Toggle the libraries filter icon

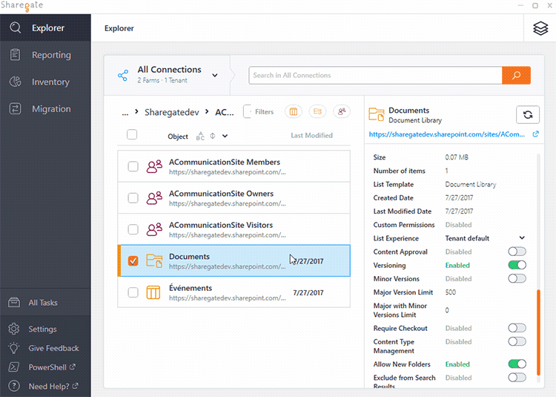pos(317,112)
